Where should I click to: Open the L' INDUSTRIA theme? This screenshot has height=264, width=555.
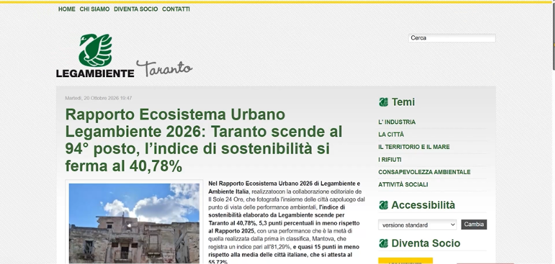tap(397, 122)
